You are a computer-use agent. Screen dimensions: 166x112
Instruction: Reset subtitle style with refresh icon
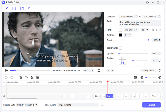pyautogui.click(x=160, y=70)
